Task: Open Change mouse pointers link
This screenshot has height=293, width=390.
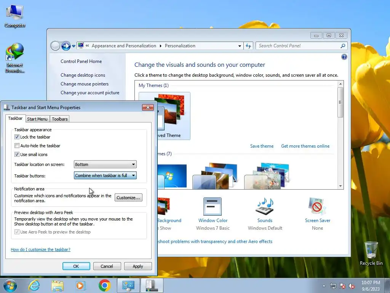Action: point(85,84)
